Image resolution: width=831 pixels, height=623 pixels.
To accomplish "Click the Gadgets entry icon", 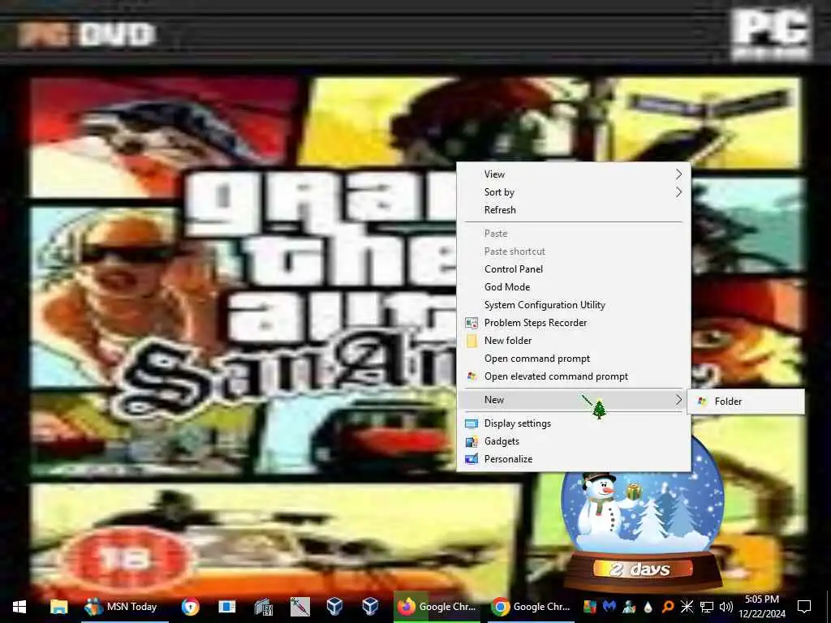I will pos(471,441).
